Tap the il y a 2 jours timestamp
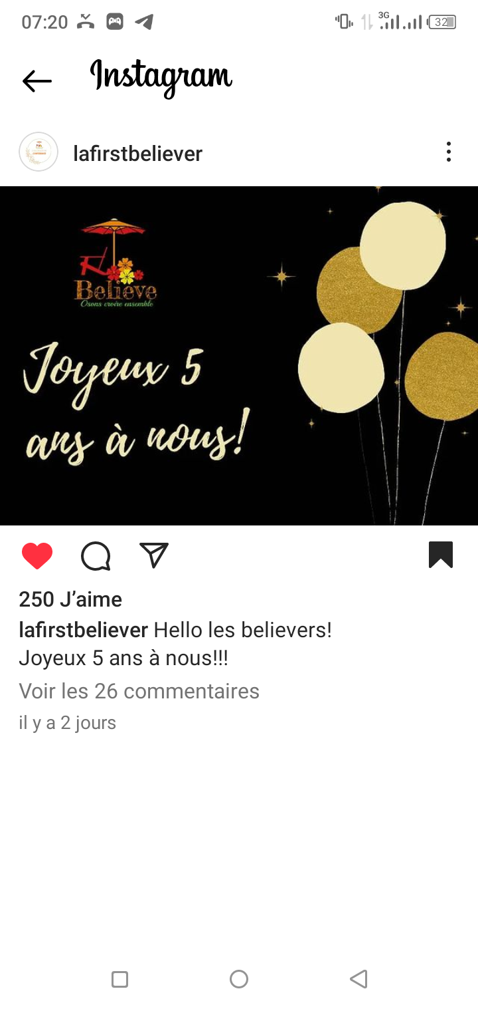Screen dimensions: 478x1011 tap(67, 722)
